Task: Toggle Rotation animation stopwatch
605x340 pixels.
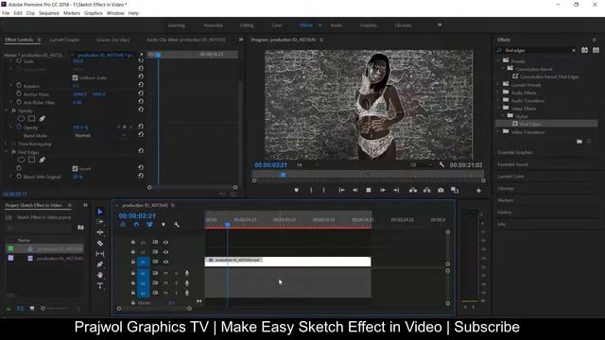Action: pos(19,85)
